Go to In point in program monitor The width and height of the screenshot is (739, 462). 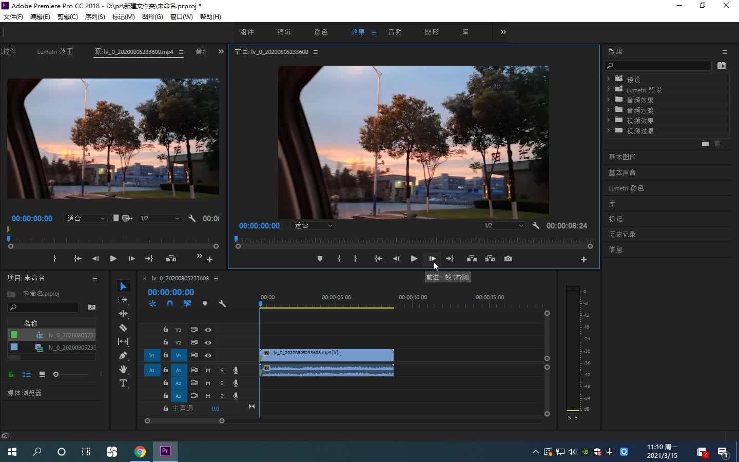(378, 259)
